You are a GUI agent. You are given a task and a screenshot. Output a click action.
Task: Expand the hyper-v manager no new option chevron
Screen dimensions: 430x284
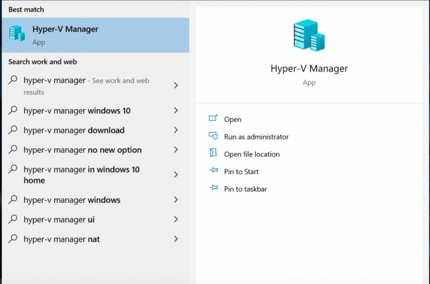176,150
